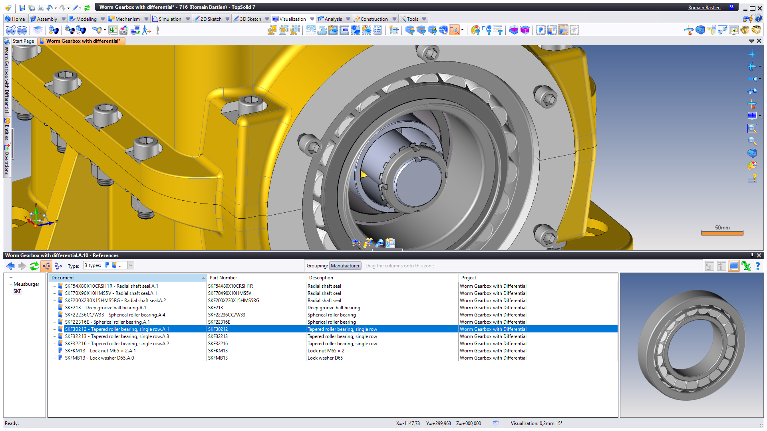Expand the Visualization tab dropdown arrow
This screenshot has width=767, height=431.
[x=312, y=19]
